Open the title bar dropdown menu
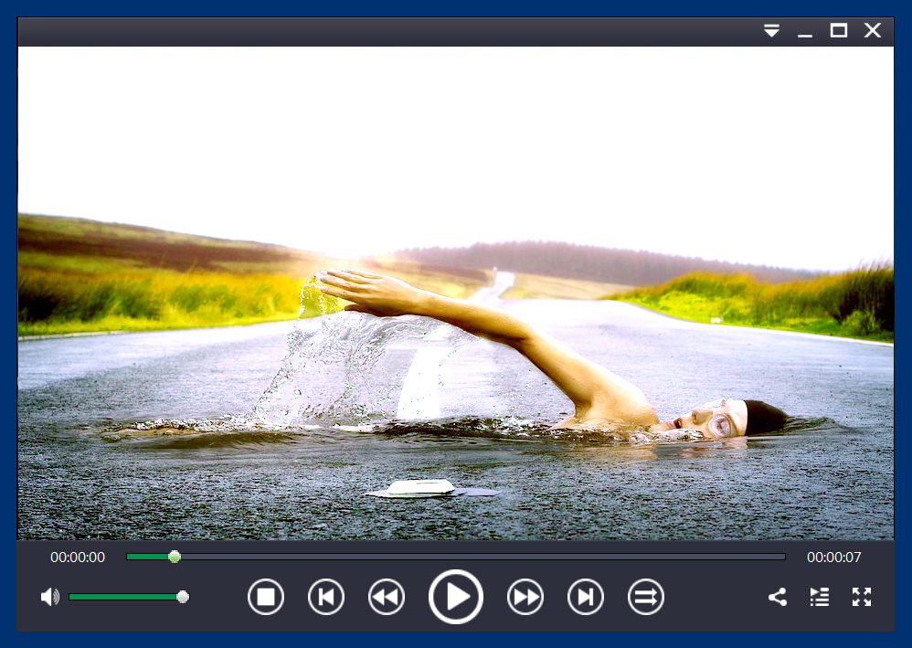 click(772, 31)
